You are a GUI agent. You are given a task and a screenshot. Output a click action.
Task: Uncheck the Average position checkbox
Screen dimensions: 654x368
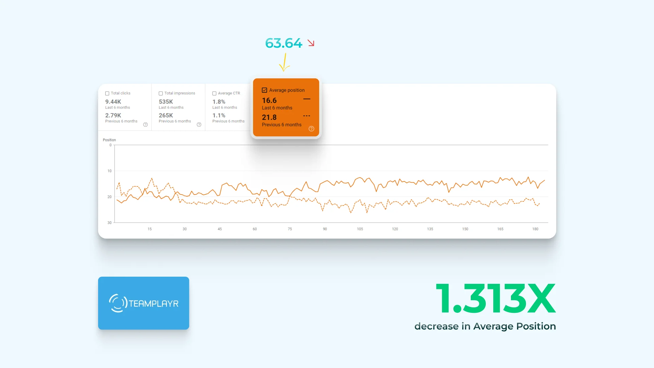point(264,90)
